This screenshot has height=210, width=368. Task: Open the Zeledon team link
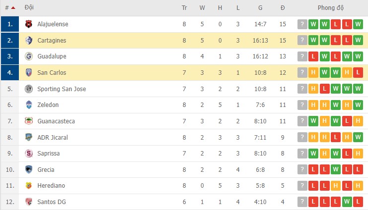(x=48, y=105)
